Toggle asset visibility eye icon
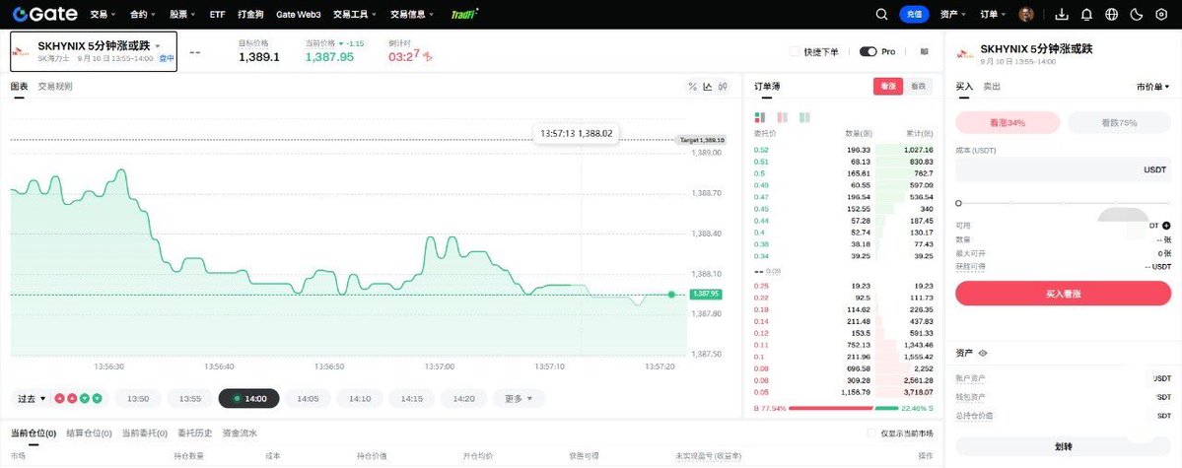 [x=983, y=353]
